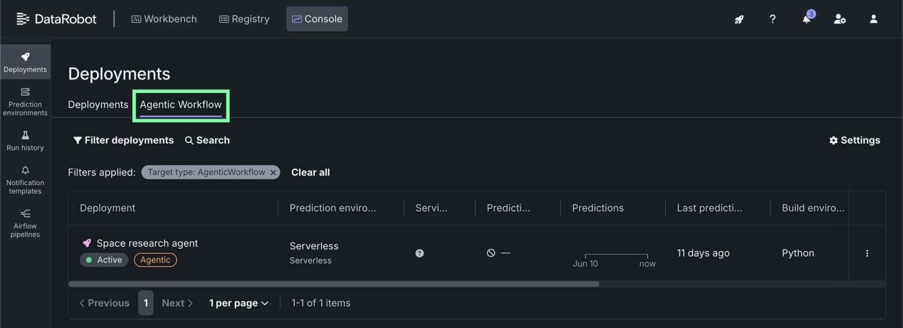Click the Agentic badge on the deployment row
Image resolution: width=903 pixels, height=328 pixels.
pyautogui.click(x=155, y=260)
